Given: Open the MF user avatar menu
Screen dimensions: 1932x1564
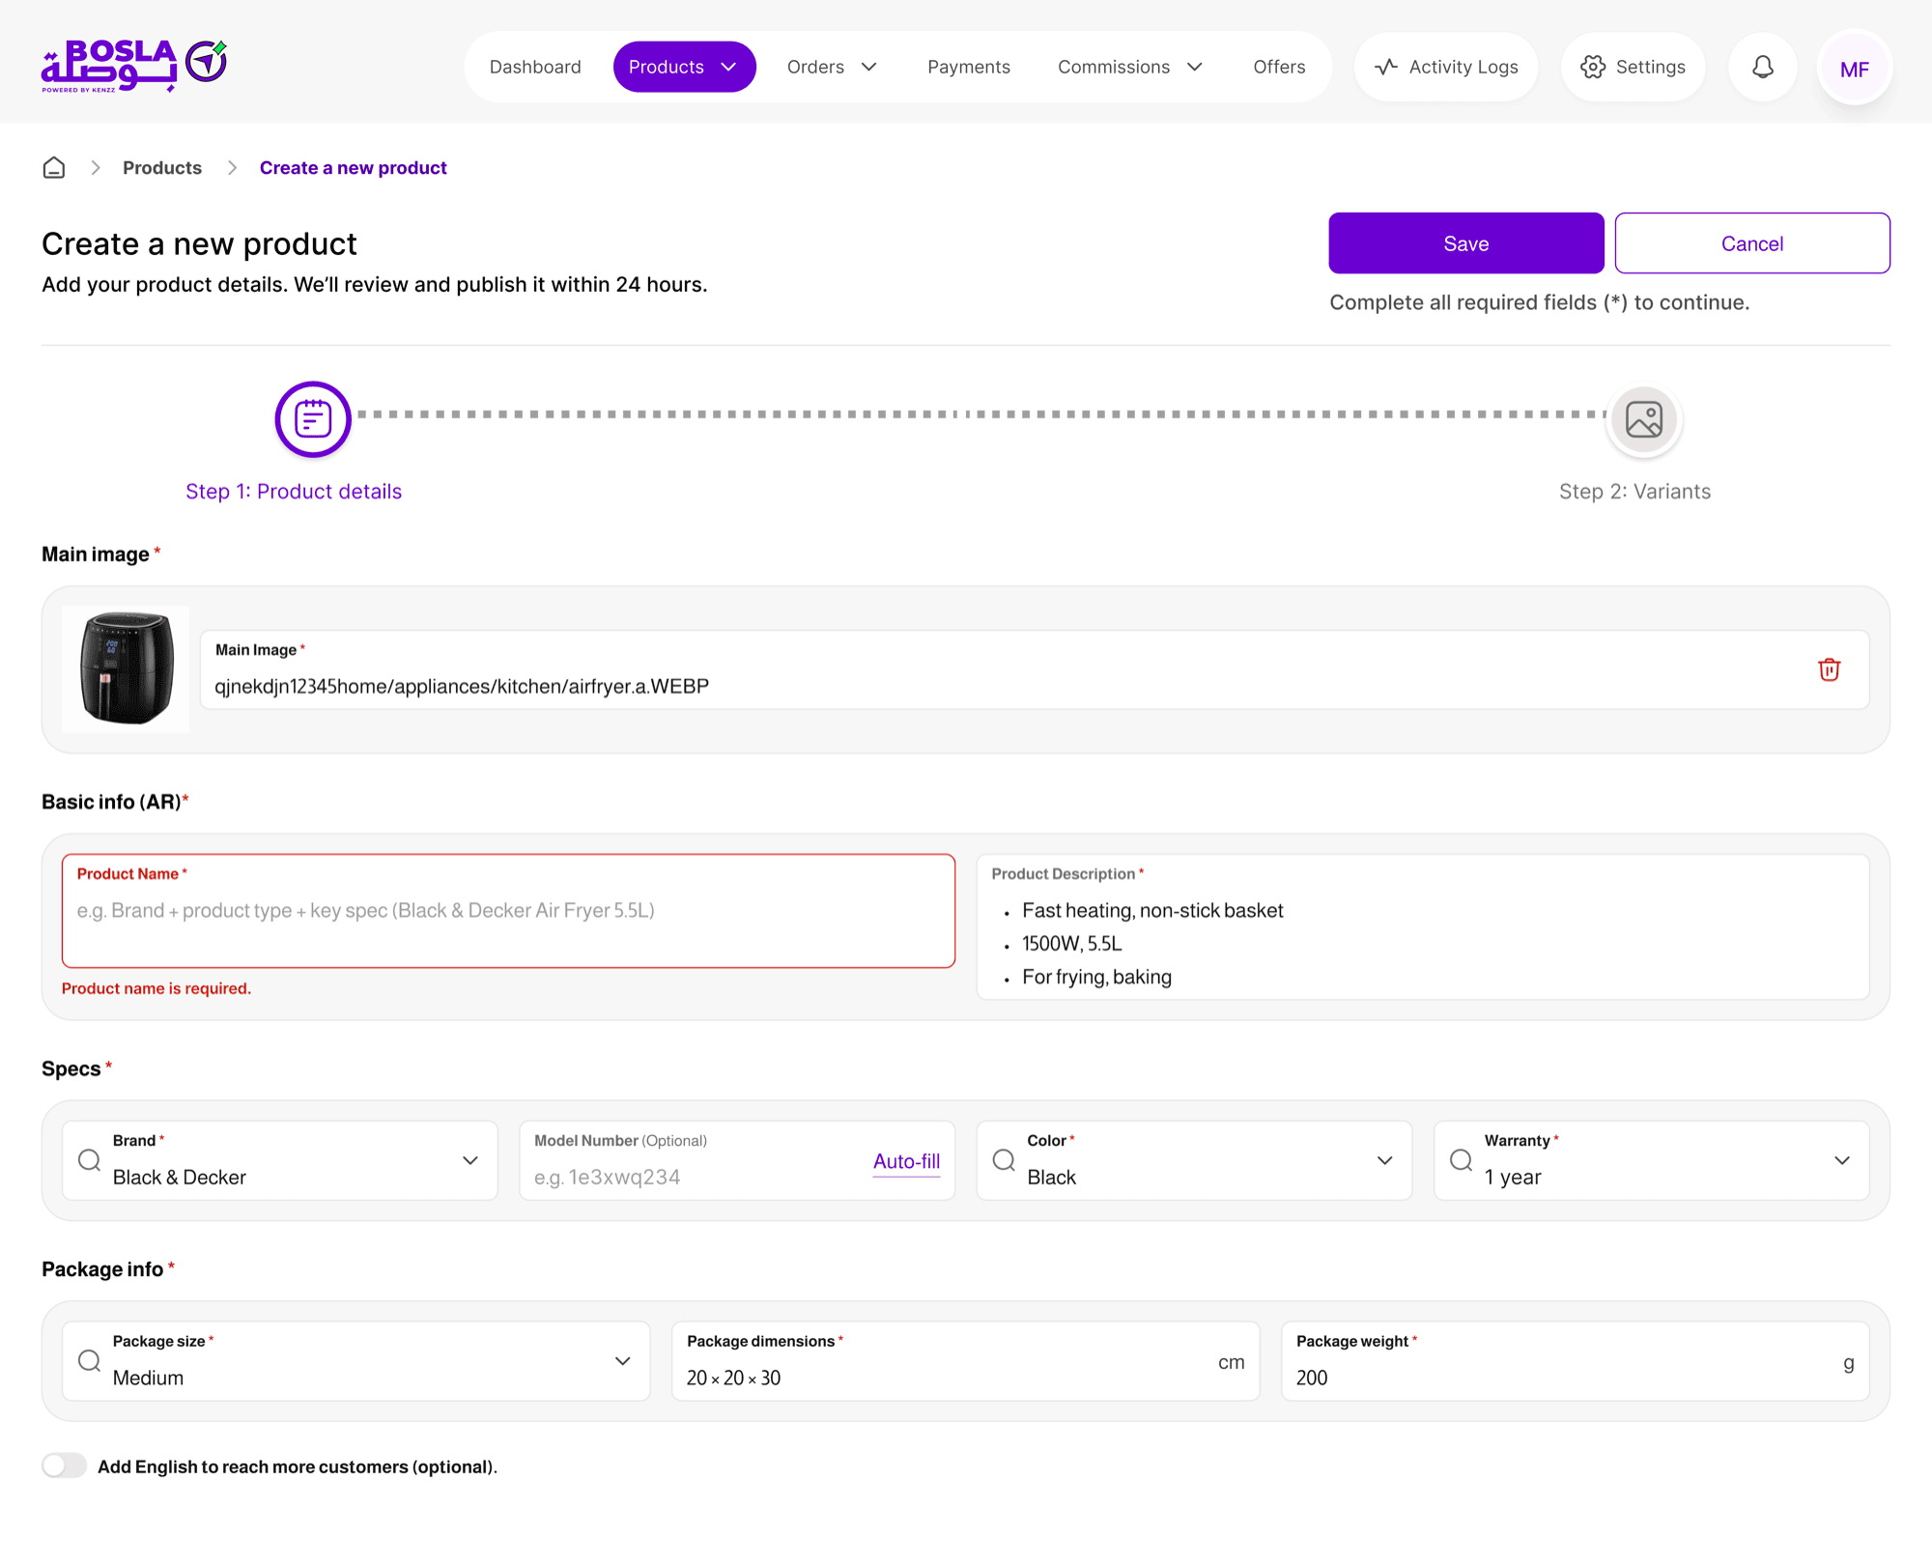Looking at the screenshot, I should click(1854, 68).
